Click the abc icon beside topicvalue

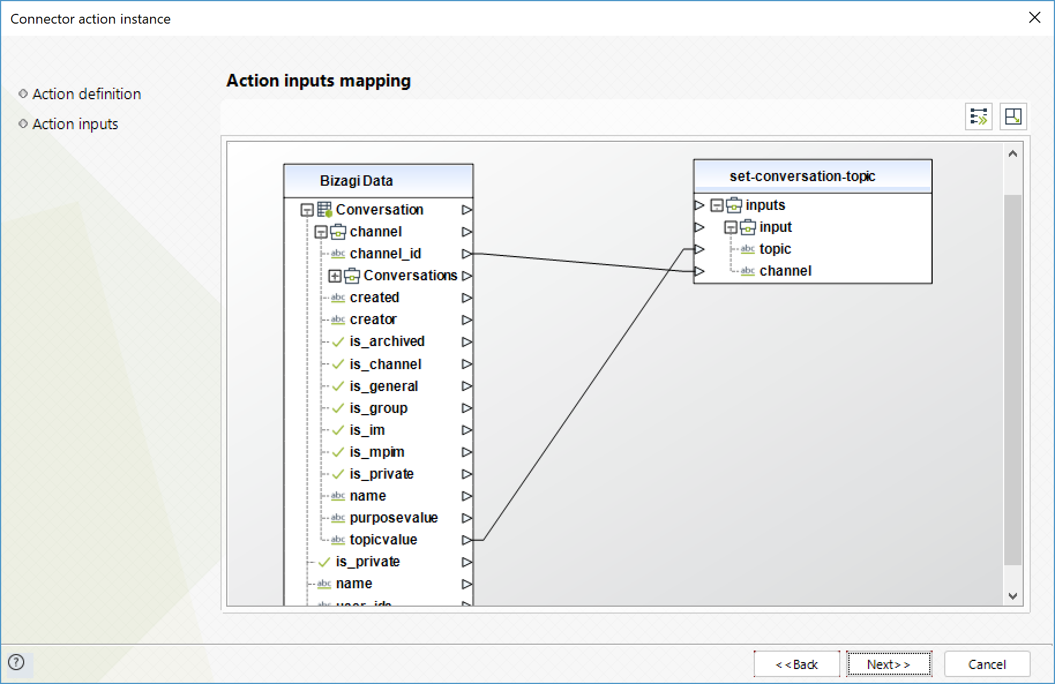pos(338,540)
